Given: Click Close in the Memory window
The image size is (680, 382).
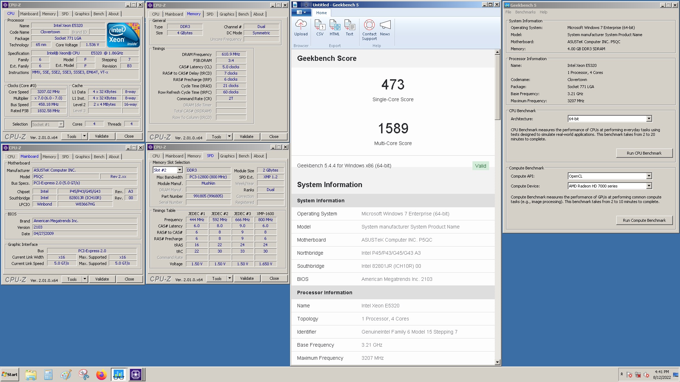Looking at the screenshot, I should click(x=274, y=137).
